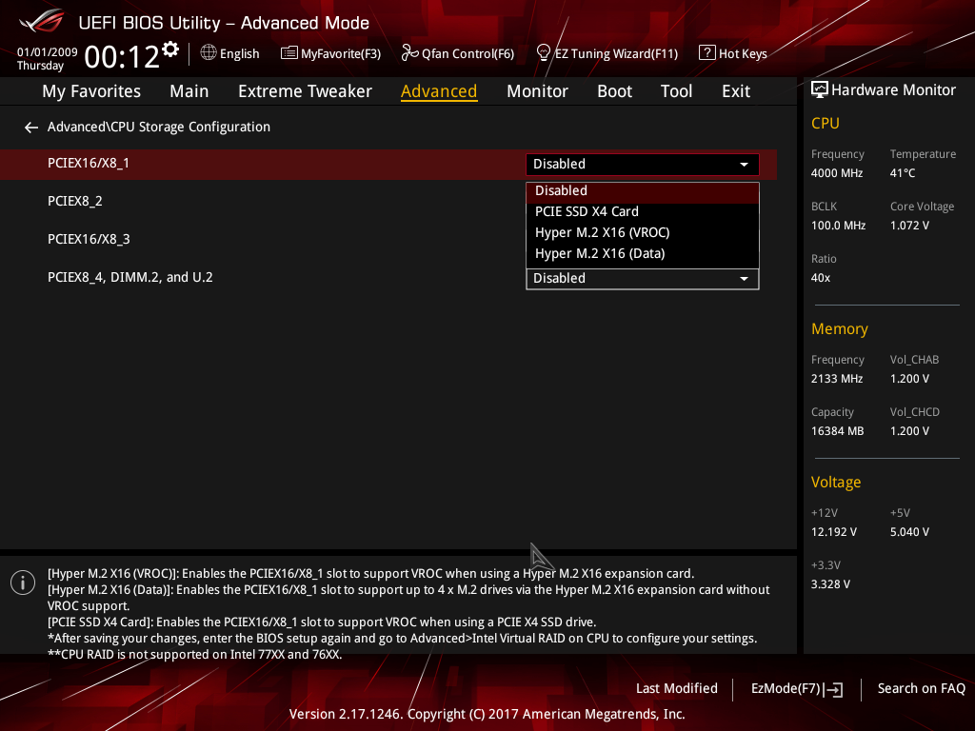Click the 00:12 clock display
This screenshot has height=731, width=975.
[122, 57]
